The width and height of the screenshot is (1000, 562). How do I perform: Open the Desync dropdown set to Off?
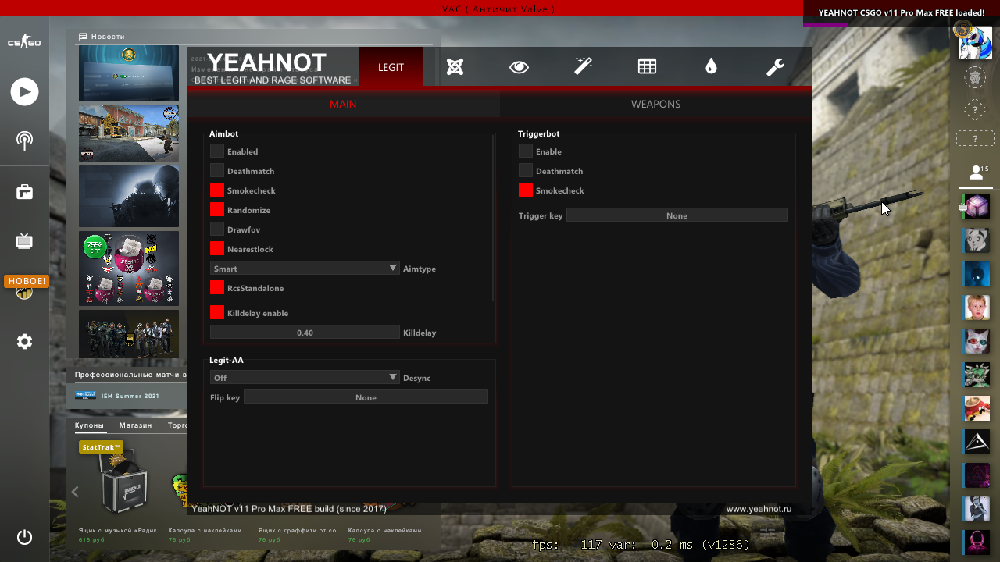[305, 378]
